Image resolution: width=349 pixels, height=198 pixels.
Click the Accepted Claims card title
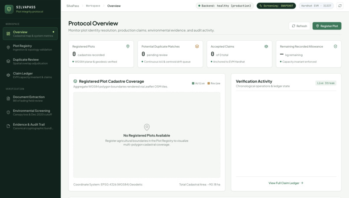point(223,46)
